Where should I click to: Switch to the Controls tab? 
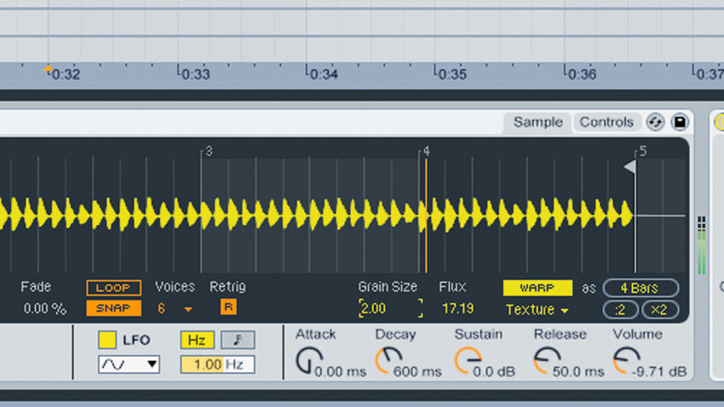pyautogui.click(x=606, y=123)
